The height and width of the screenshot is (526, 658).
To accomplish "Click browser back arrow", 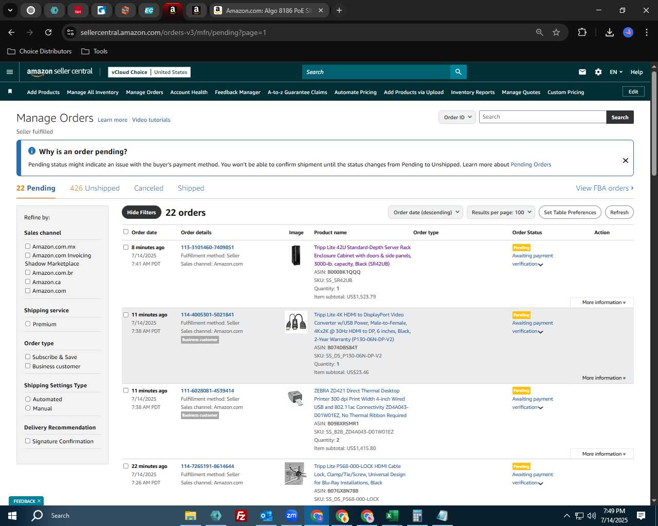I will coord(11,32).
